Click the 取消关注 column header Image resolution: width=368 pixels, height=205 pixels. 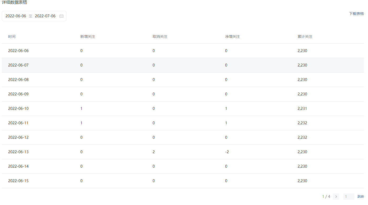[160, 37]
